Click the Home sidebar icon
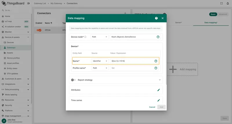 [x=3, y=16]
